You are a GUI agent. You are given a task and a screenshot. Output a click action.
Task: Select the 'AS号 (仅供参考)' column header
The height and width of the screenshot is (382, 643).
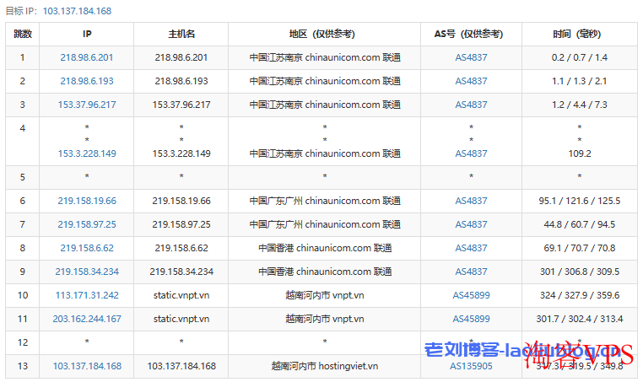point(471,34)
